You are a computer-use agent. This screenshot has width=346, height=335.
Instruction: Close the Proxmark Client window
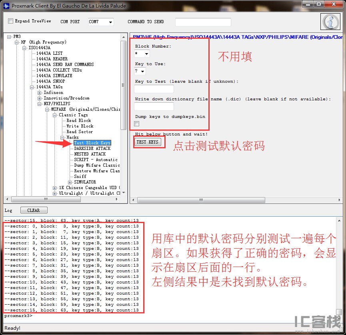(334, 4)
